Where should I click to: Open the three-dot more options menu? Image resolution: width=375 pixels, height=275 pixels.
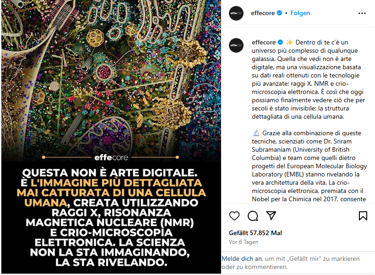(x=362, y=13)
